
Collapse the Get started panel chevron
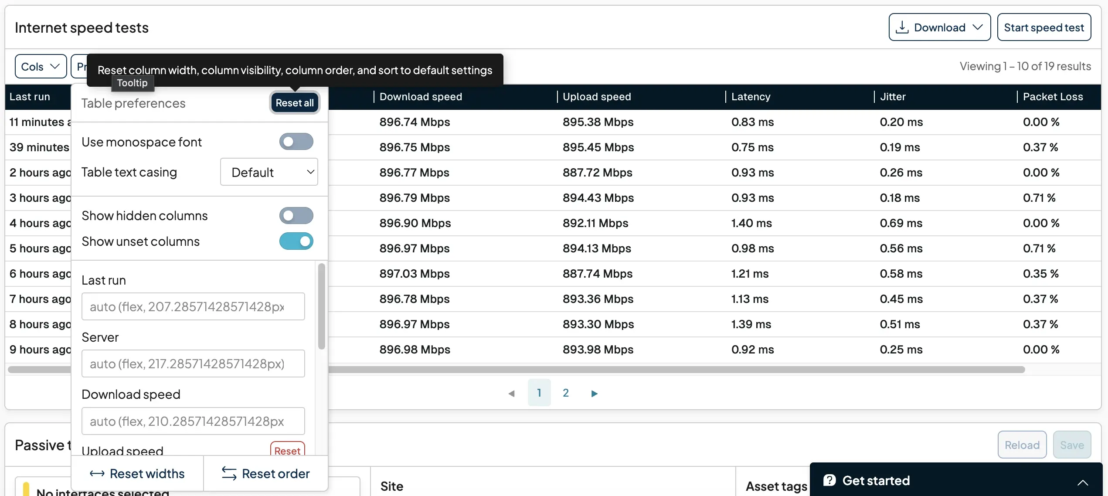pos(1083,483)
